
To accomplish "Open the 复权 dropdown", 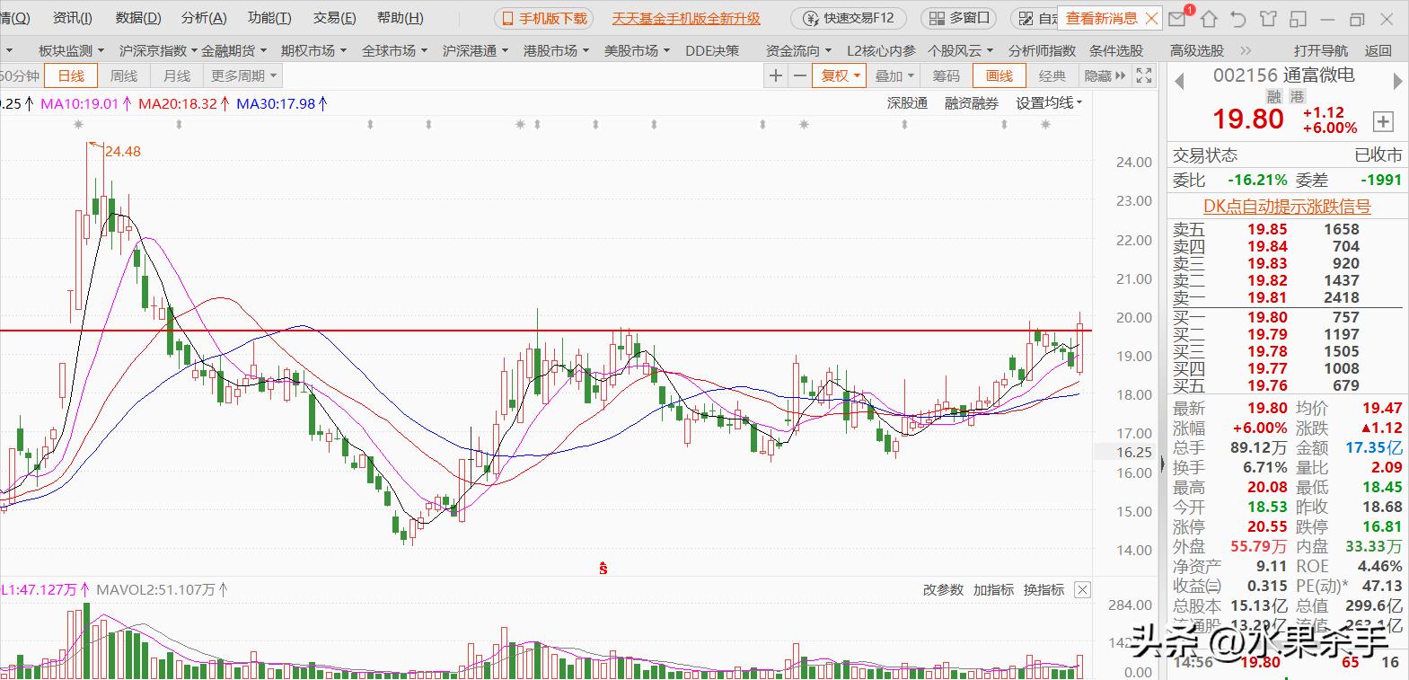I will coord(841,76).
